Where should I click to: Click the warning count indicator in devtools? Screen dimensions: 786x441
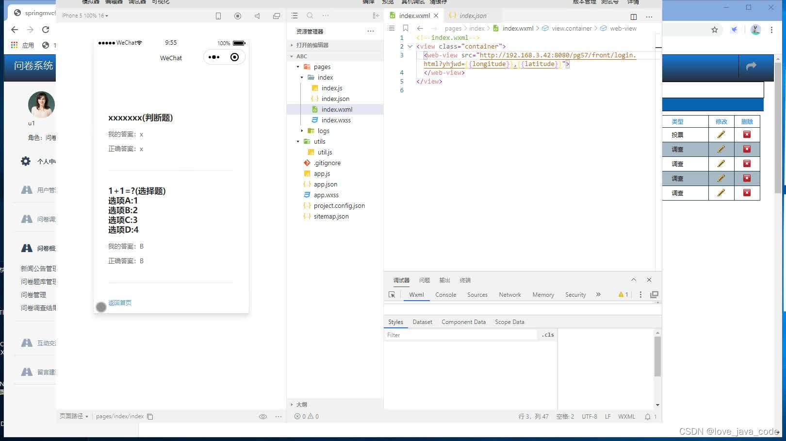coord(623,295)
